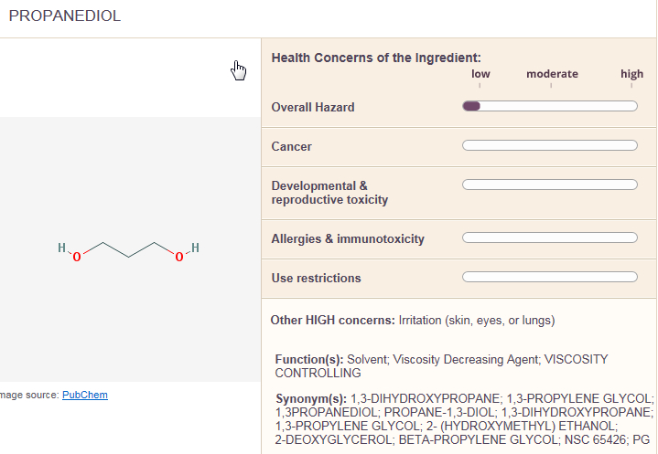Click the Use restrictions bar
Screen dimensions: 658x454
[550, 278]
